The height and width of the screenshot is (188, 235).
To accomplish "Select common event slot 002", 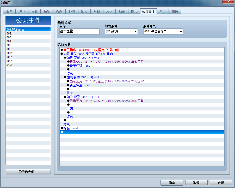I will point(28,33).
